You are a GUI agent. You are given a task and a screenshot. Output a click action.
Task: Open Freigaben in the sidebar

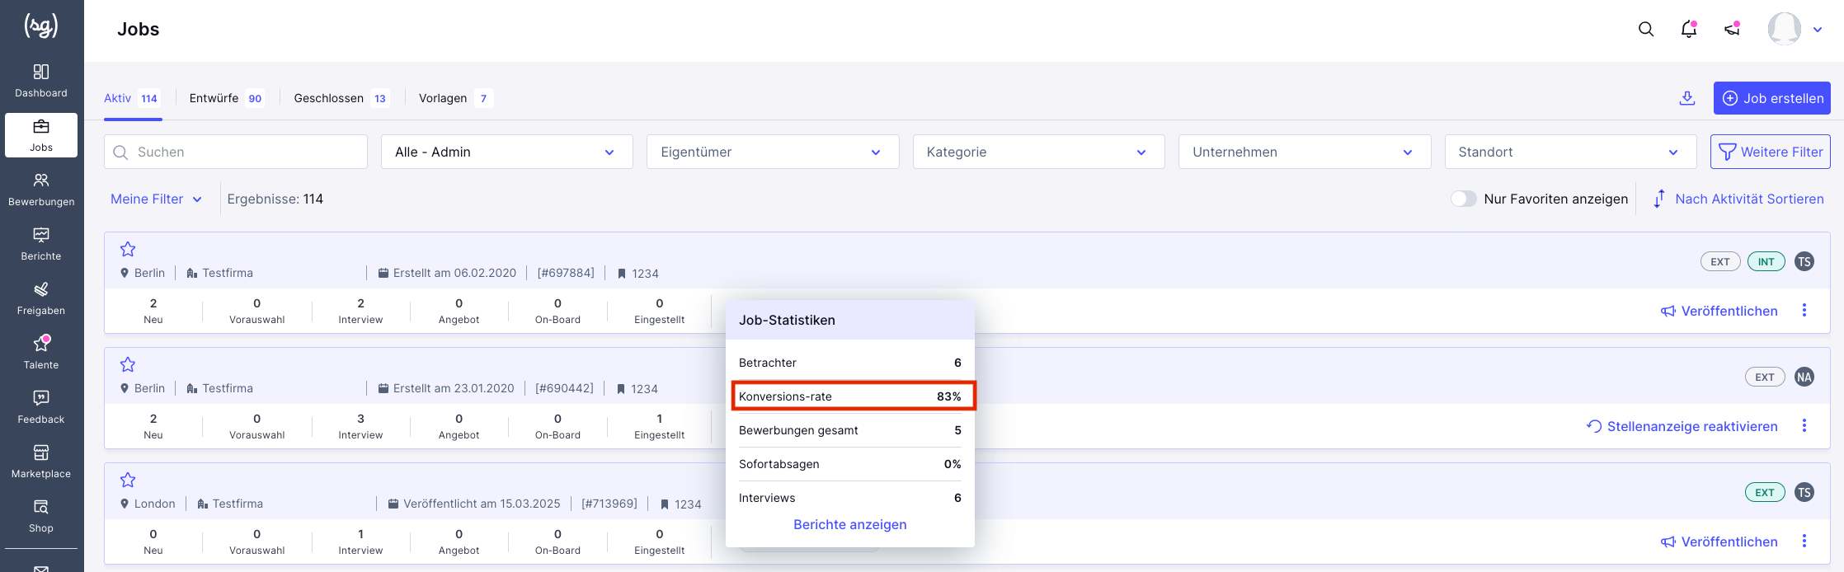[41, 298]
